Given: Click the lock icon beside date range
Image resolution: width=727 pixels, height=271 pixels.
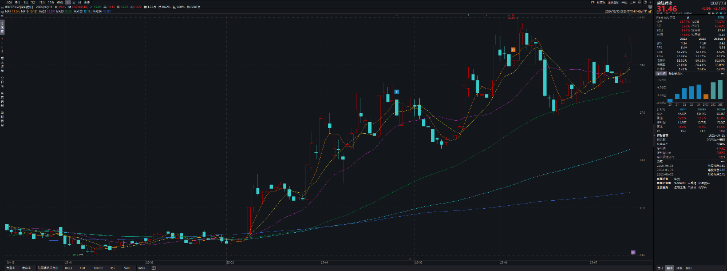Looking at the screenshot, I should 651,10.
